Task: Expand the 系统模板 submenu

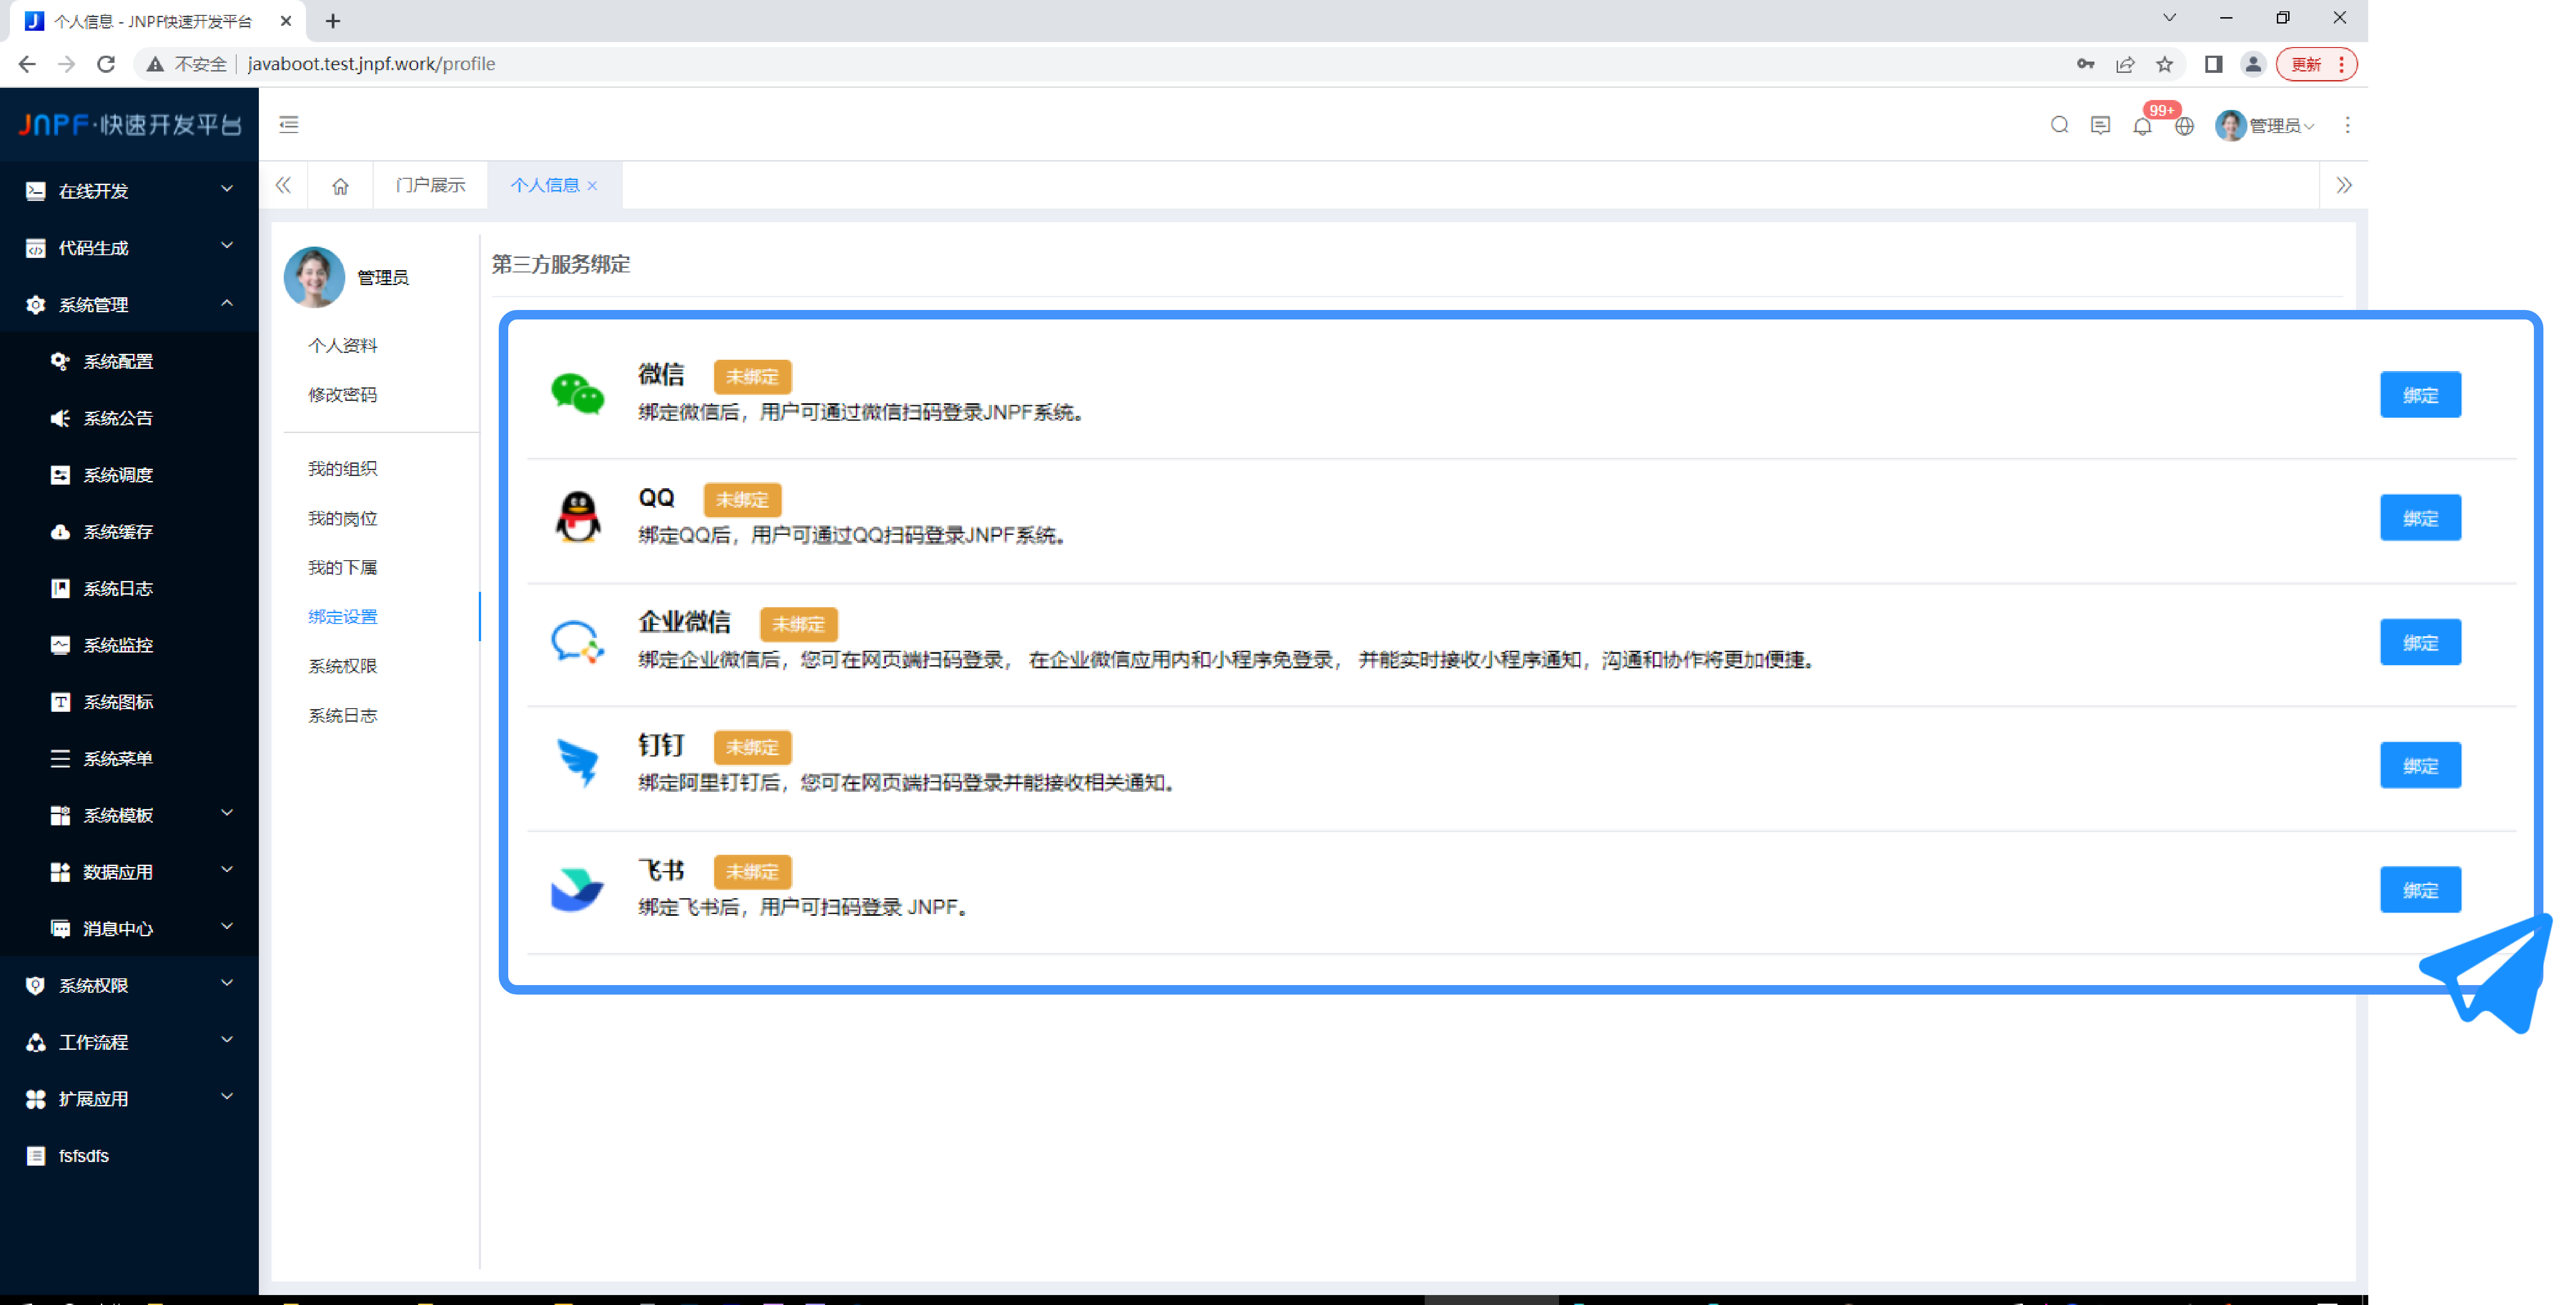Action: click(x=129, y=815)
